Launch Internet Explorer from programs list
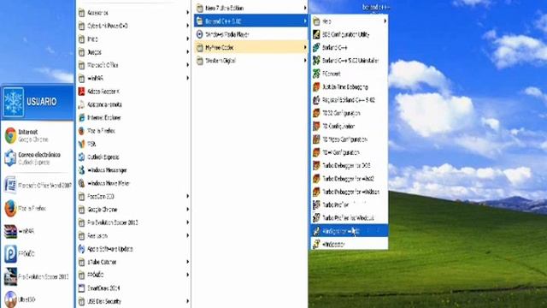The height and width of the screenshot is (308, 547). [x=82, y=118]
